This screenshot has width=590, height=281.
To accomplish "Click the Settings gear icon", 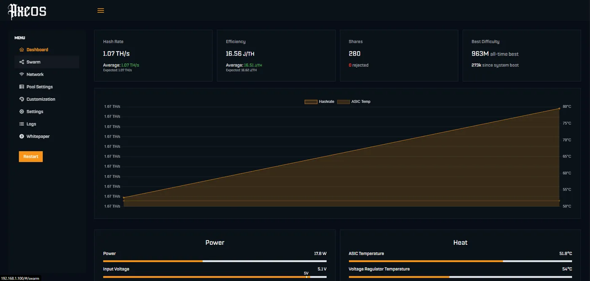I will pos(22,112).
